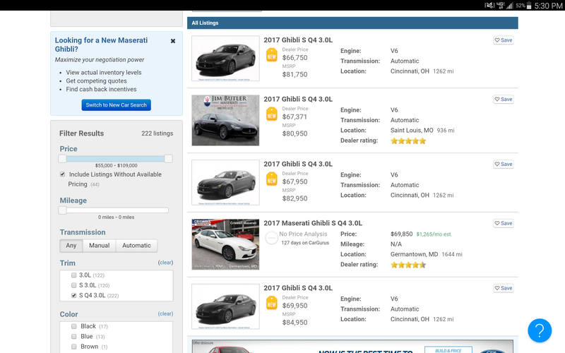565x353 pixels.
Task: Open thumbnail of $69,950 black Ghibli
Action: pos(225,306)
